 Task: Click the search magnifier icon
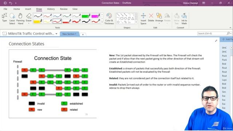pyautogui.click(x=228, y=33)
